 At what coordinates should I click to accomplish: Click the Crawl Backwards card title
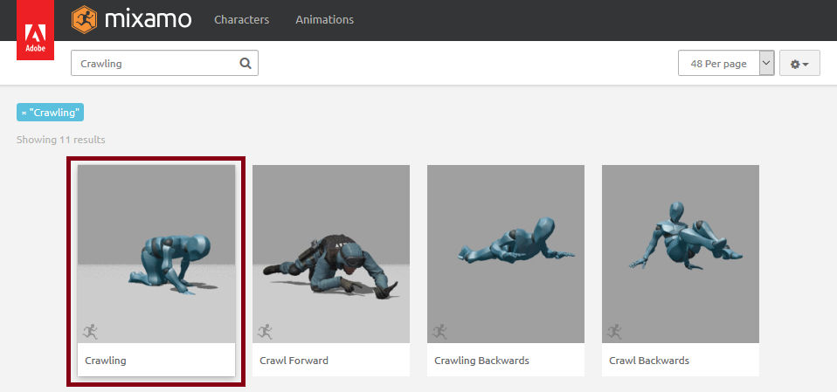pos(649,361)
